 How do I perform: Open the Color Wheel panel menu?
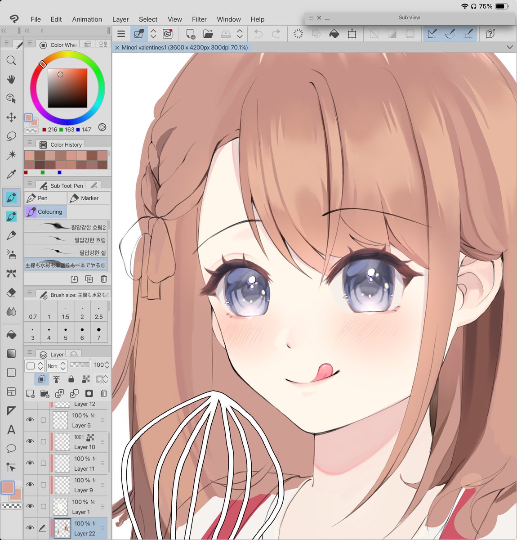[30, 43]
